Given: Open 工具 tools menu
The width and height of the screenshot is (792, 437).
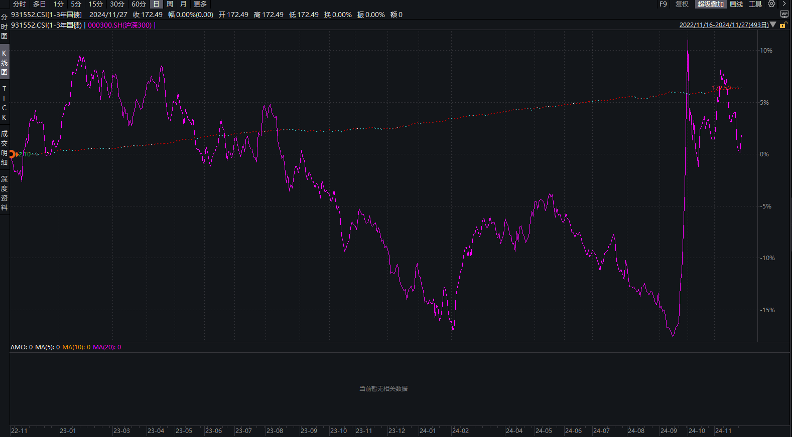Looking at the screenshot, I should 755,4.
